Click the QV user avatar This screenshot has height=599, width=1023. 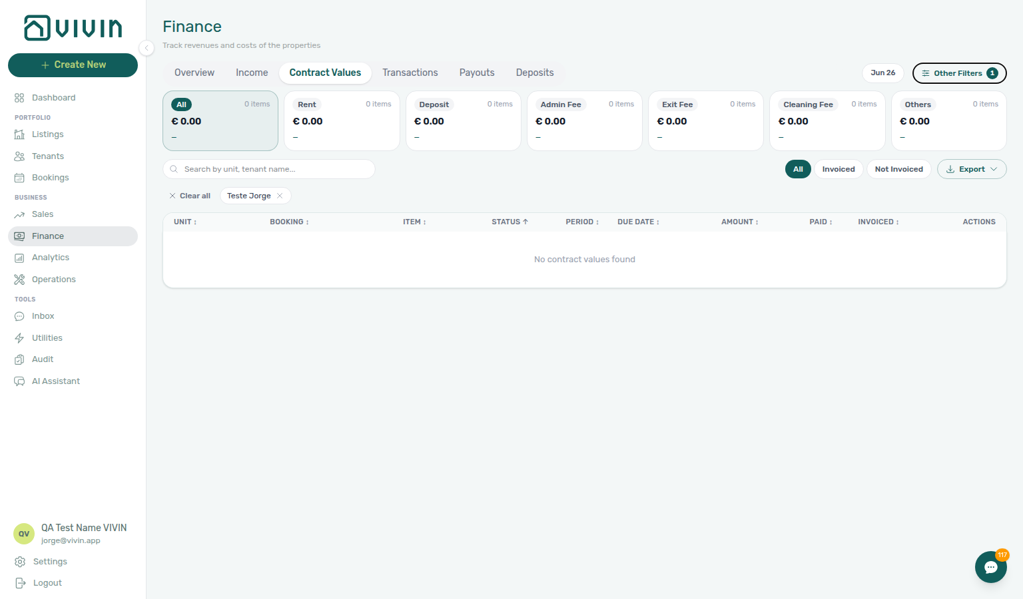coord(24,534)
